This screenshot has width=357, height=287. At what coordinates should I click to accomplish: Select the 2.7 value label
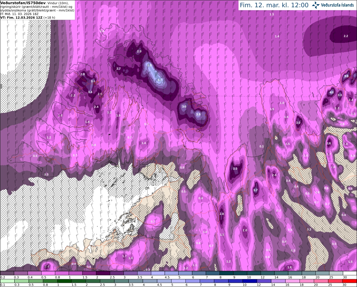(x=119, y=69)
